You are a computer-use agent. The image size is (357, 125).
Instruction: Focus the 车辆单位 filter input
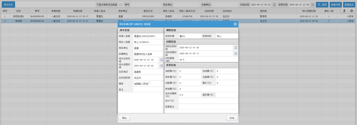[x=225, y=5]
